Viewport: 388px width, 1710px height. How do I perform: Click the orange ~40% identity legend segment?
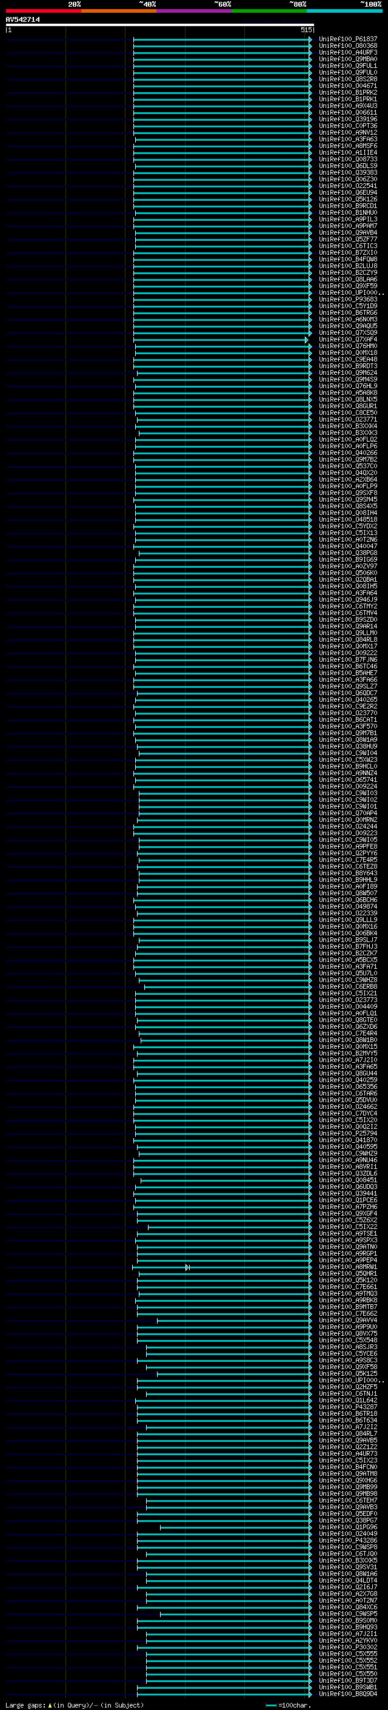[x=119, y=11]
